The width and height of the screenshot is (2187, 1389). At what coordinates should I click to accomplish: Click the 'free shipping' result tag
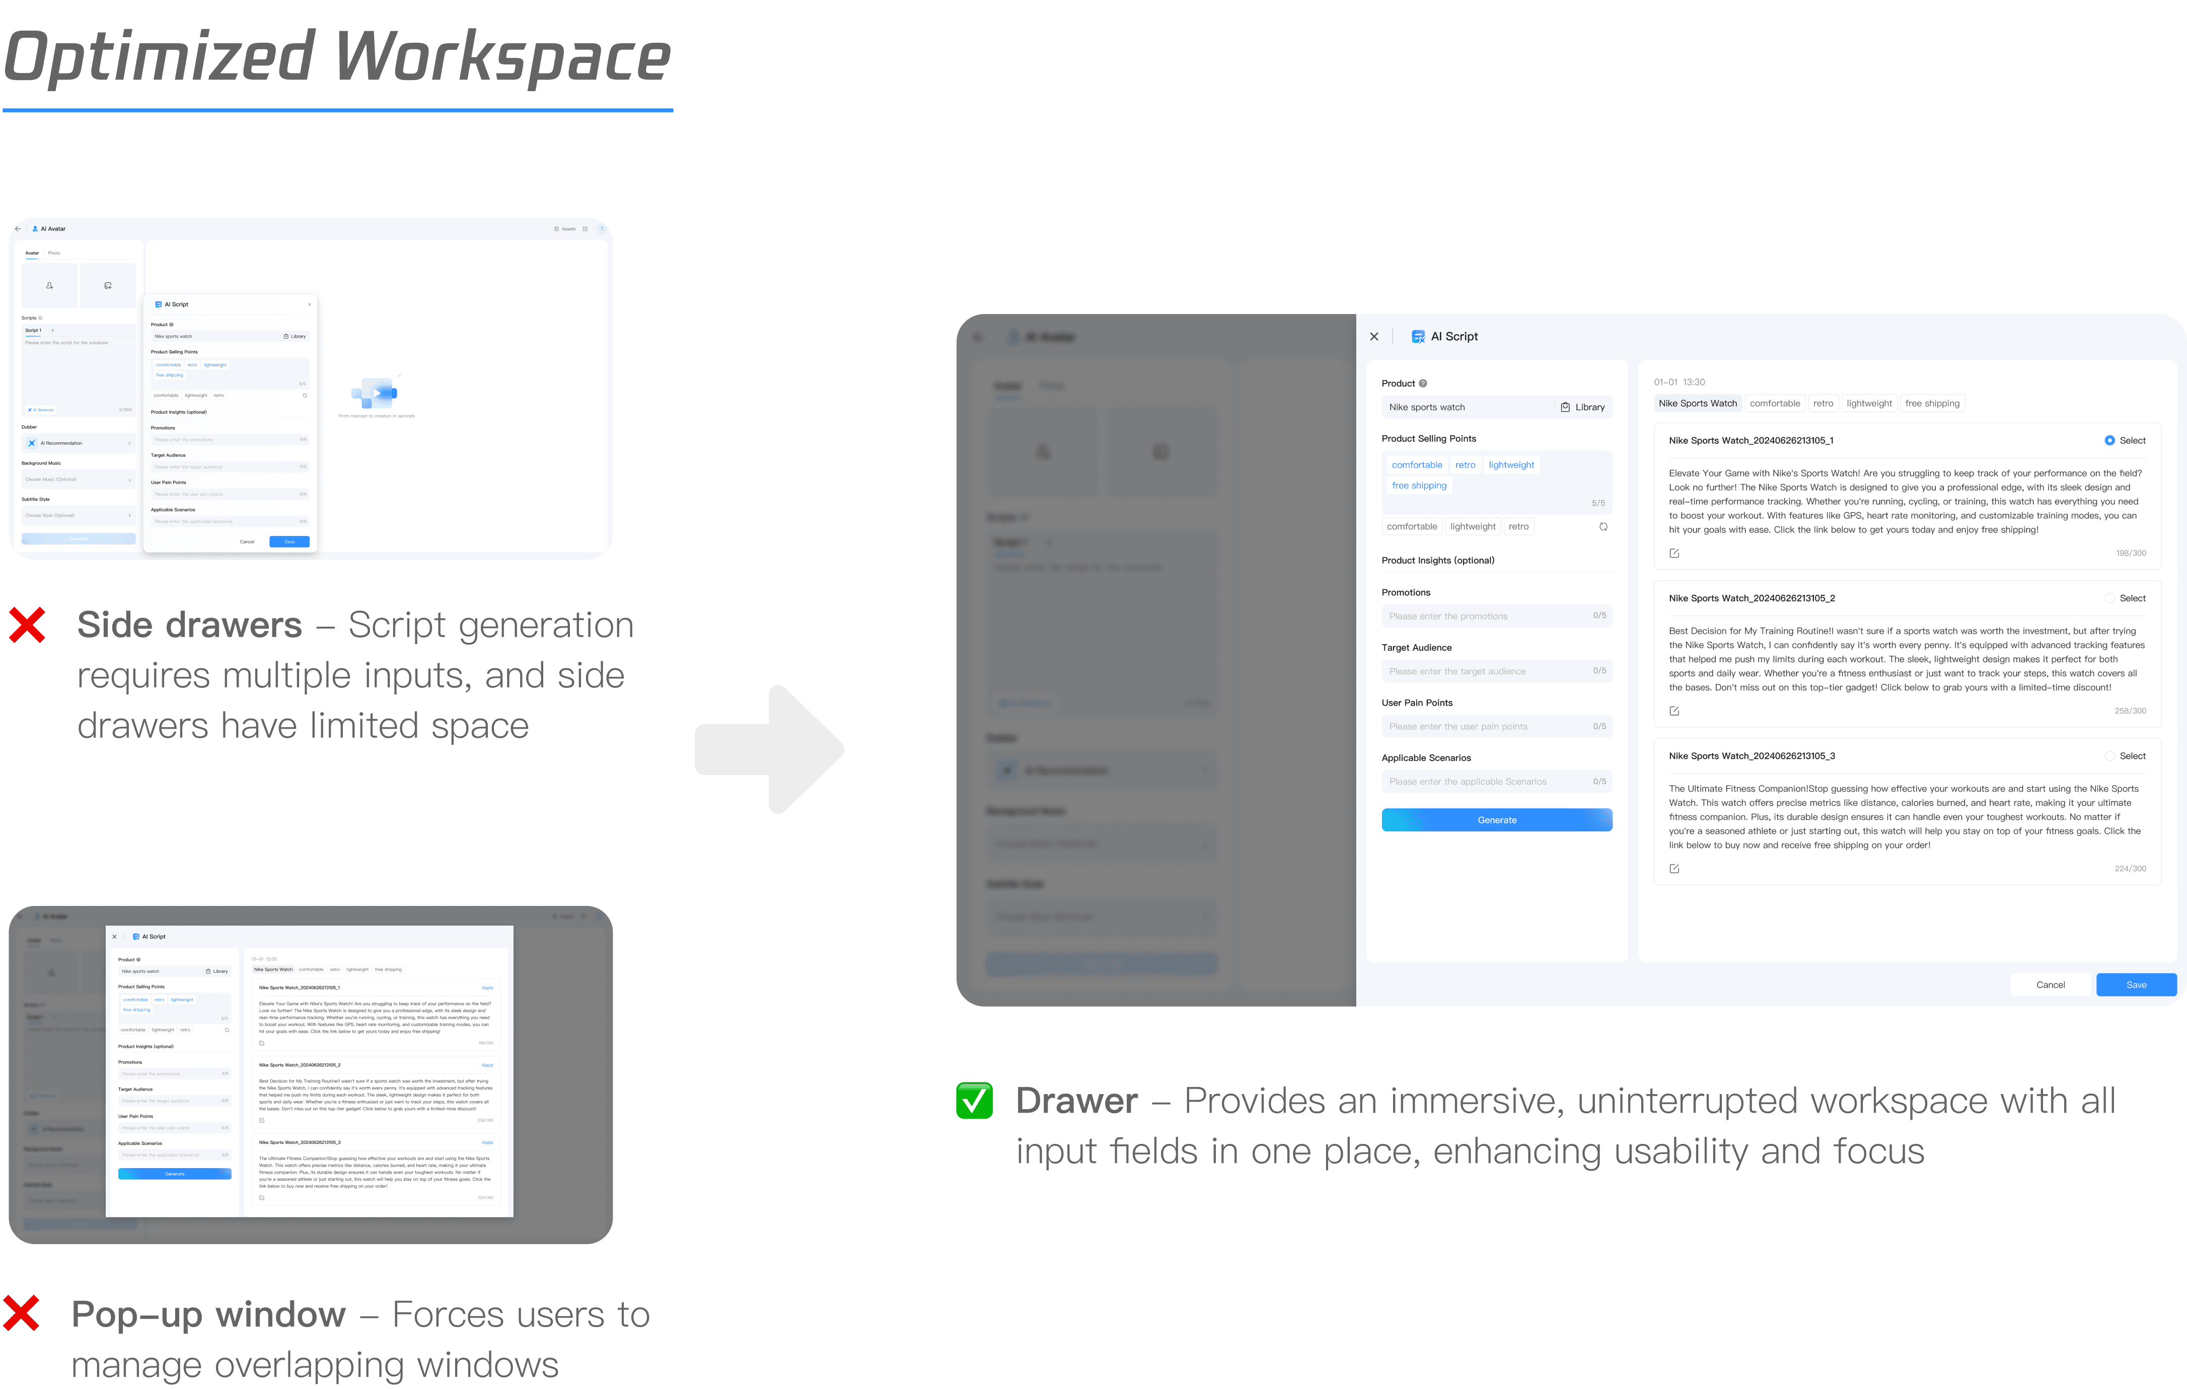1932,404
